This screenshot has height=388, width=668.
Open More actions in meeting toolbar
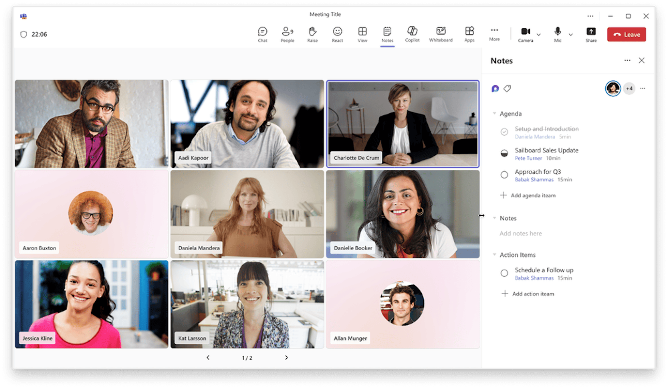494,34
